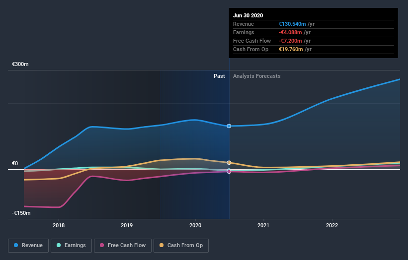Click the €0 y-axis label
The width and height of the screenshot is (408, 260).
point(15,163)
